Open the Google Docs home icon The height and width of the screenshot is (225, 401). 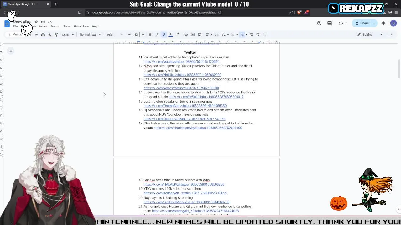point(7,24)
